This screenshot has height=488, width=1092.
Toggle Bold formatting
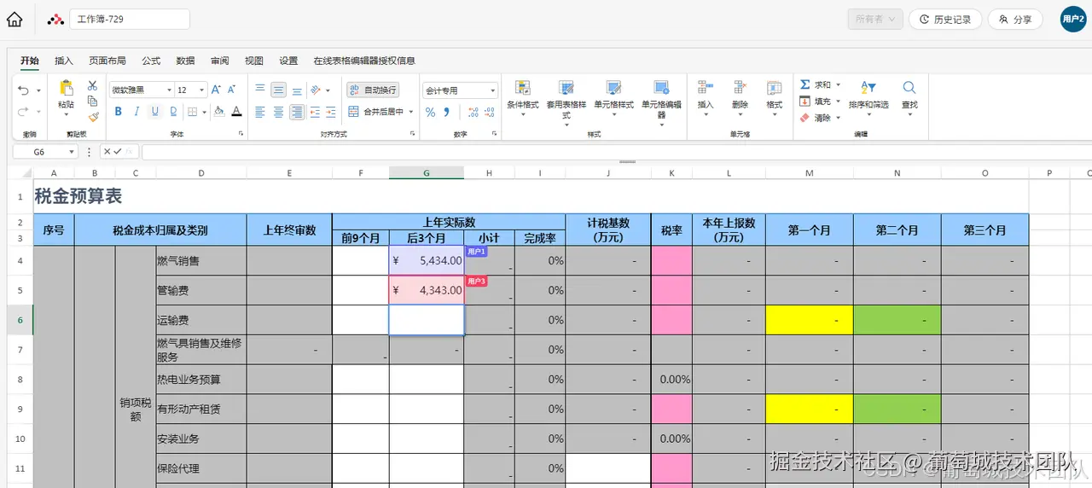click(x=119, y=112)
